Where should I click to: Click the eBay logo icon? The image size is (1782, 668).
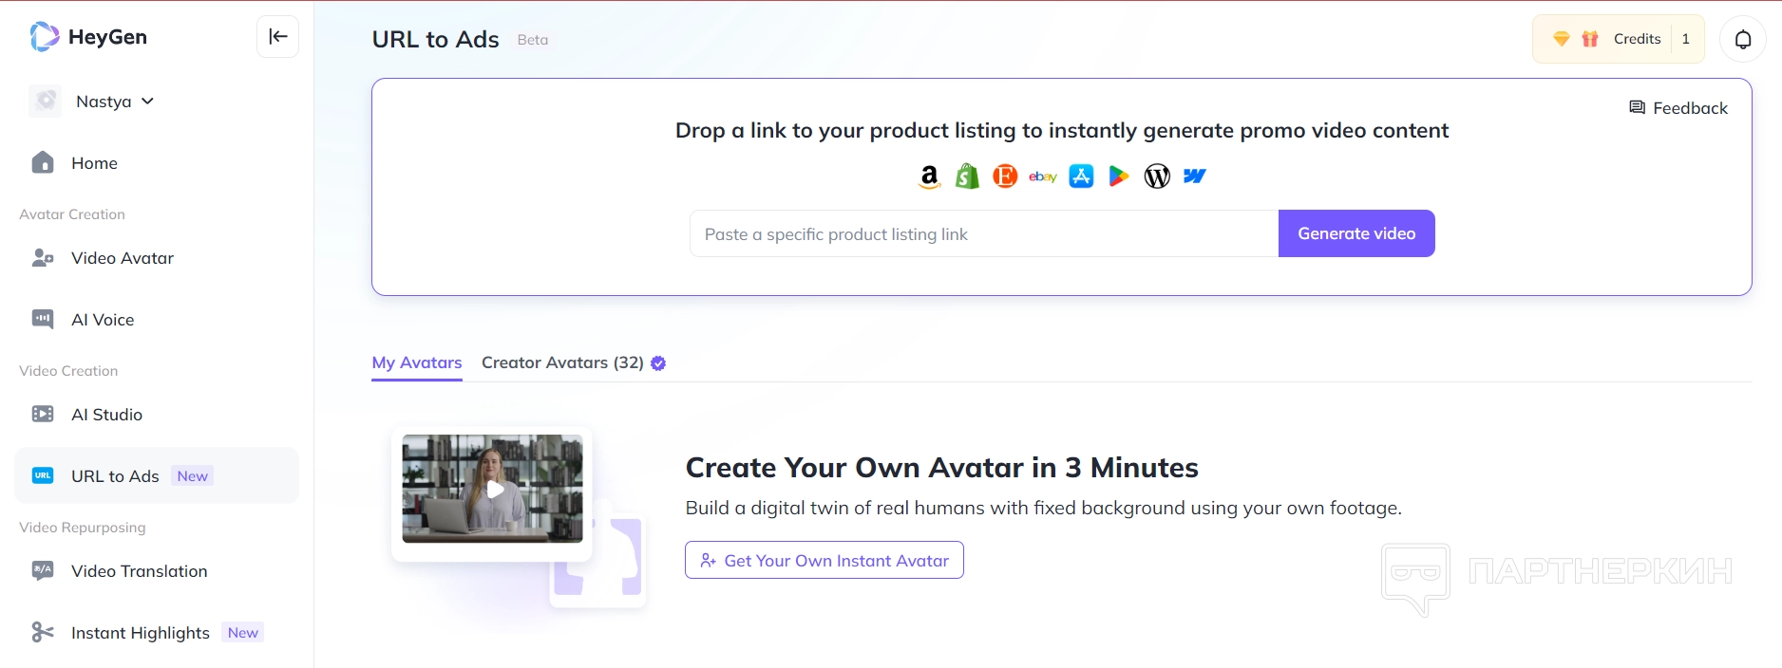click(x=1043, y=176)
